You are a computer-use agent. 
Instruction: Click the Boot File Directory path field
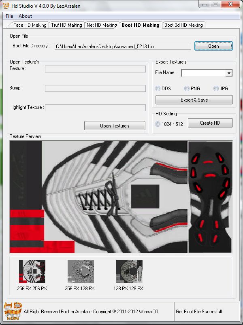(122, 47)
